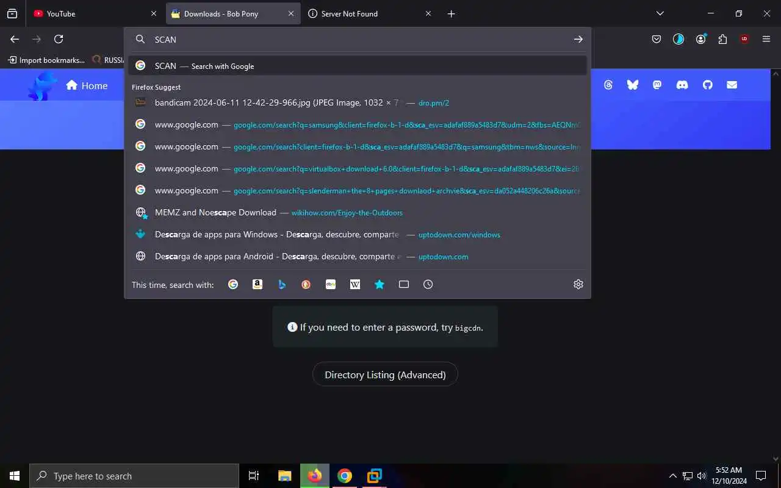Image resolution: width=781 pixels, height=488 pixels.
Task: Show hidden system tray icons
Action: click(673, 476)
